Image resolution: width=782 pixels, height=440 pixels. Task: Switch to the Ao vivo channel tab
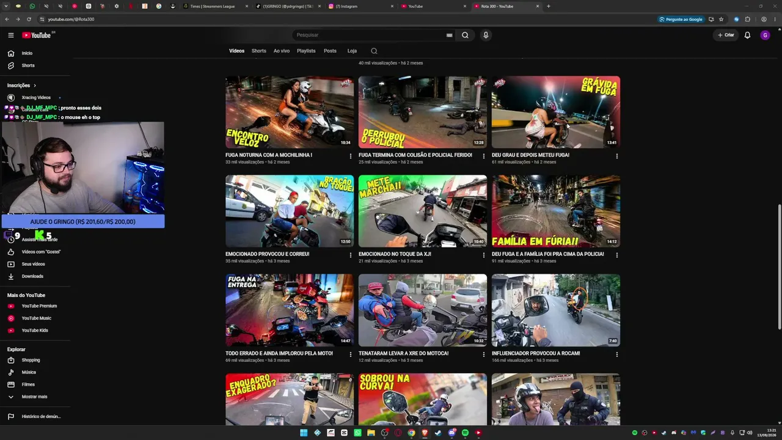(282, 51)
